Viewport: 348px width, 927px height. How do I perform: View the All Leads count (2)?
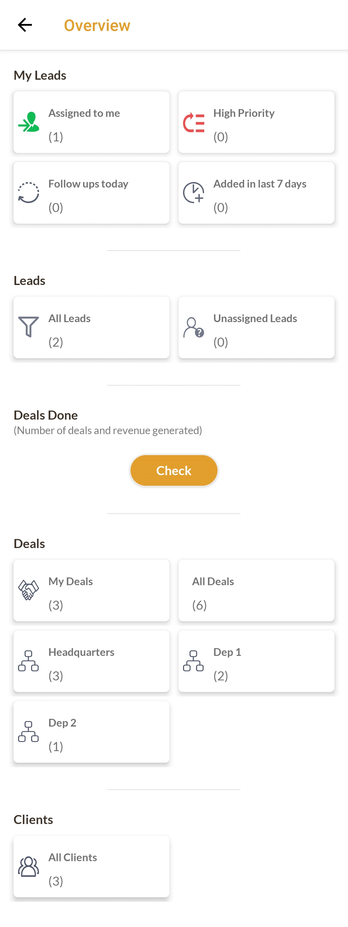56,342
